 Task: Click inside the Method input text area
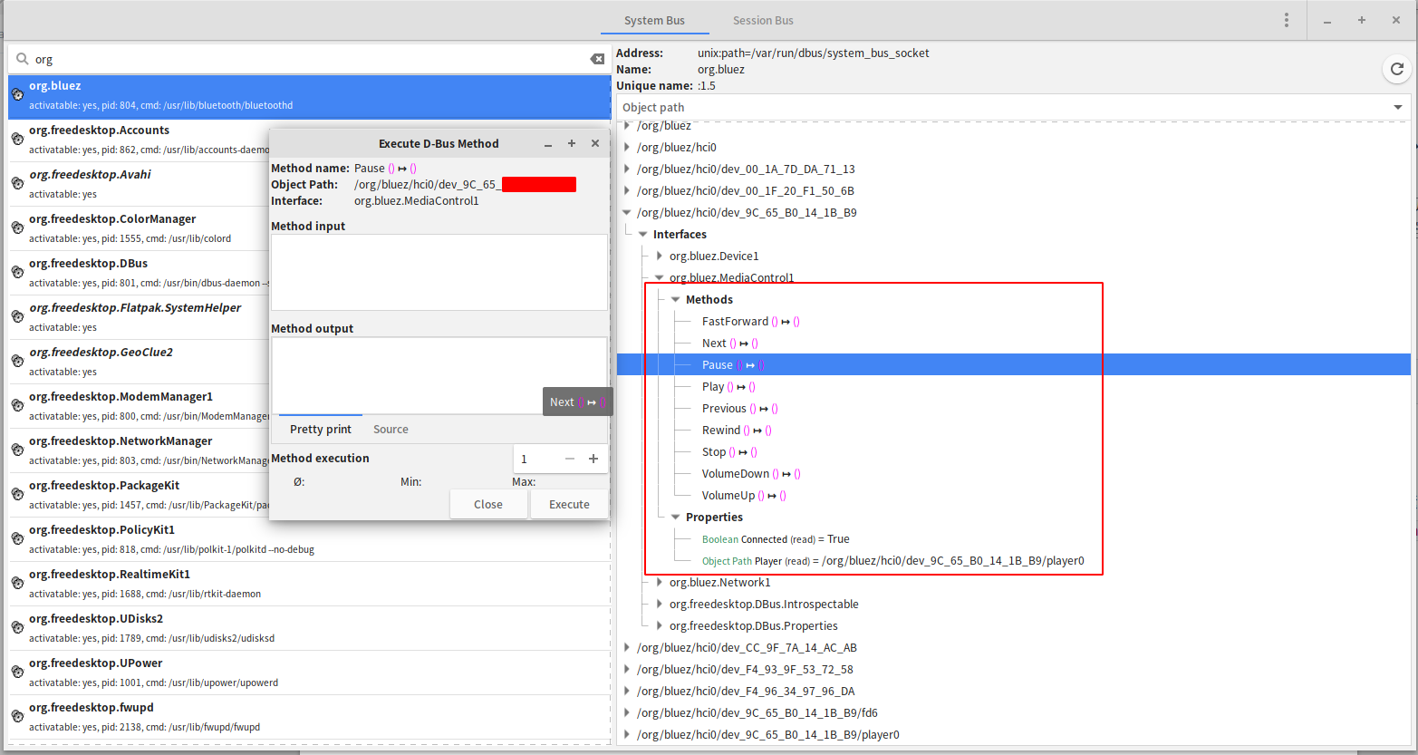pyautogui.click(x=439, y=272)
